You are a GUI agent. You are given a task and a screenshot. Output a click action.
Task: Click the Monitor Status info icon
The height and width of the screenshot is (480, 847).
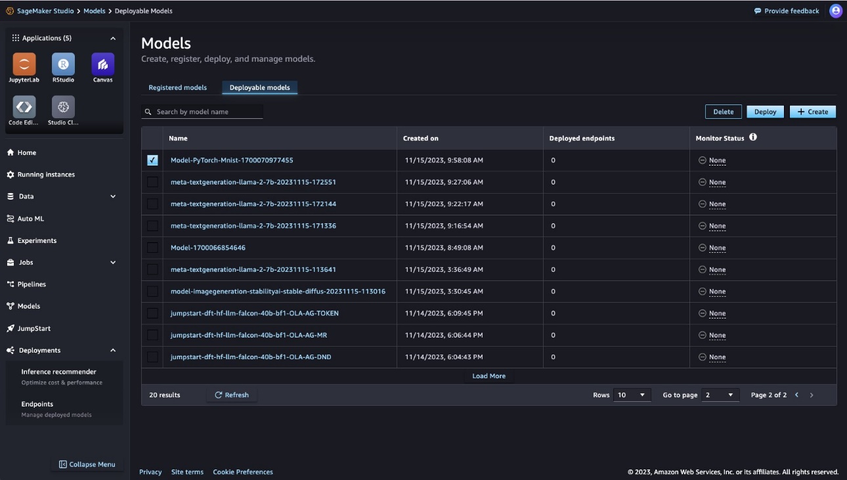(753, 137)
